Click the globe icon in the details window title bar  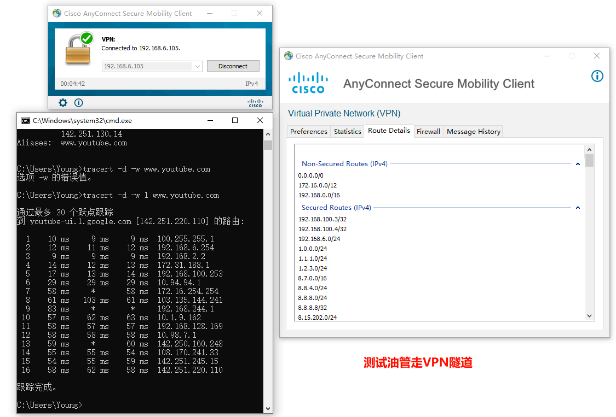pos(289,56)
